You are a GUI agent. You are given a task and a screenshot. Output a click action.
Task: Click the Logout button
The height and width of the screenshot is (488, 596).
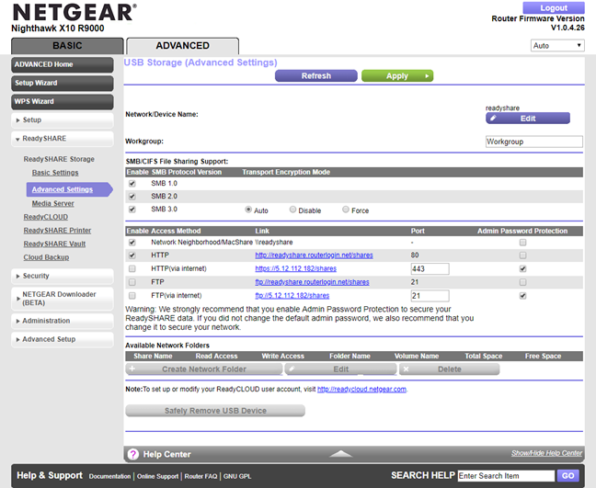pos(554,7)
